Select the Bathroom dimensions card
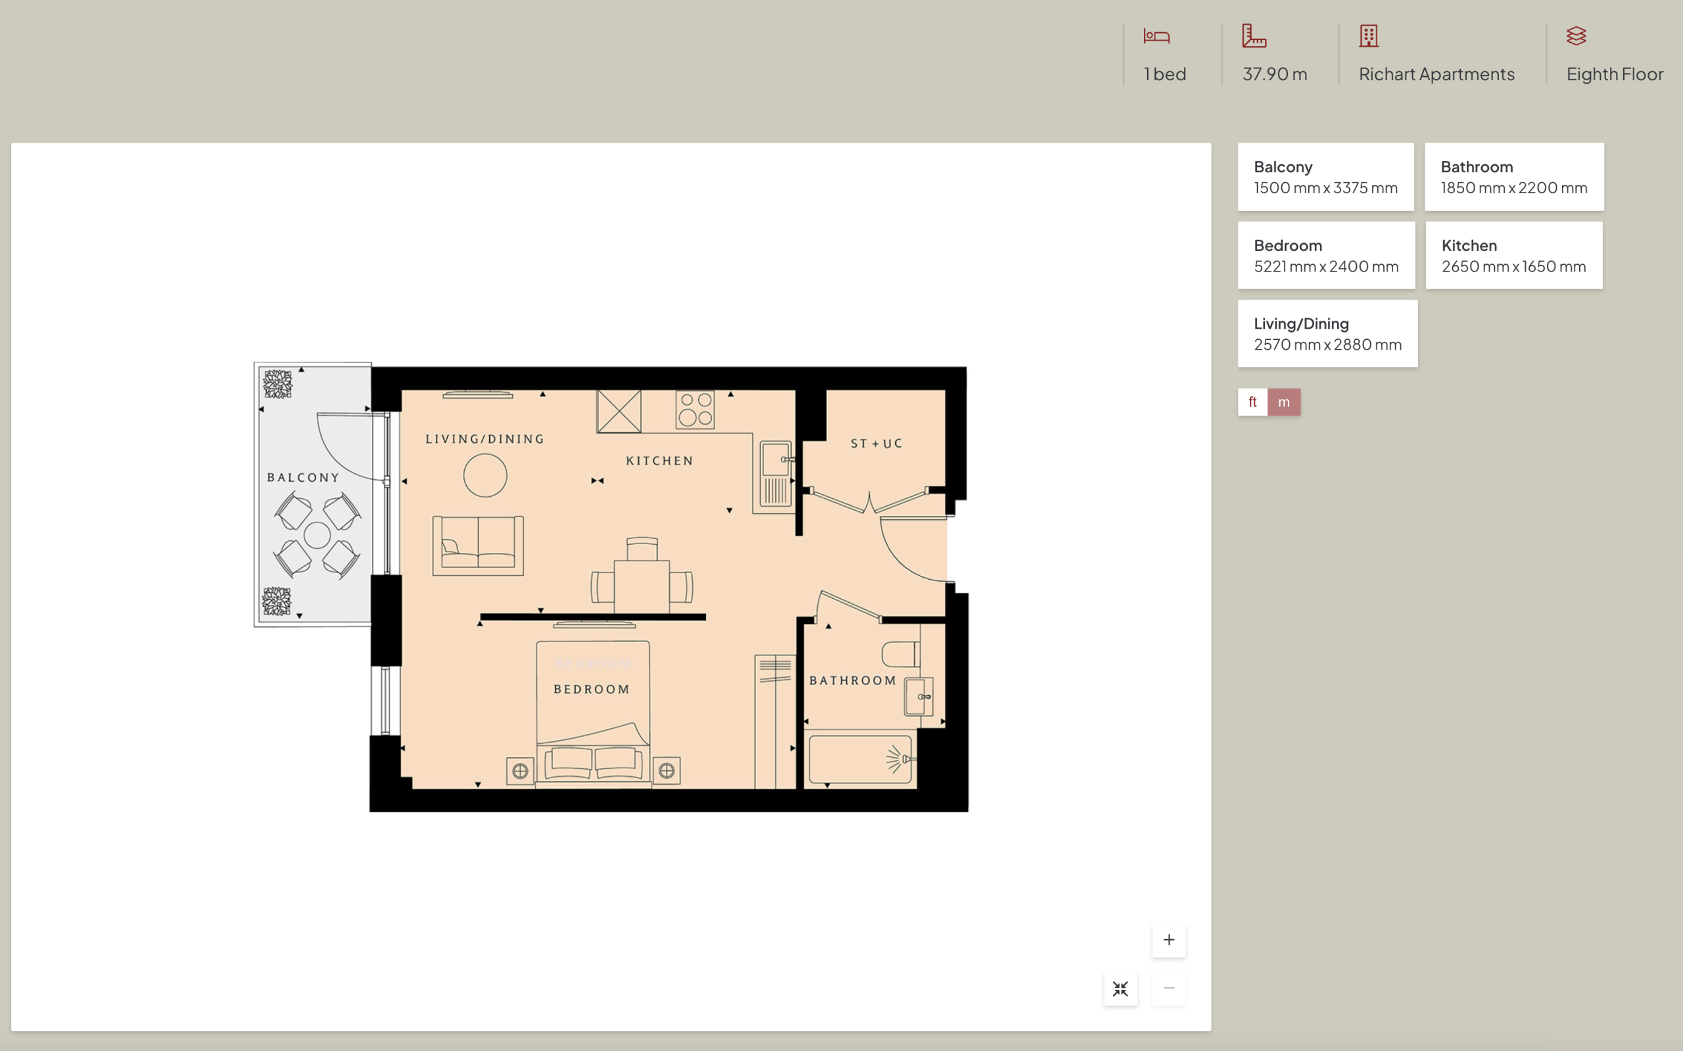 pyautogui.click(x=1513, y=177)
